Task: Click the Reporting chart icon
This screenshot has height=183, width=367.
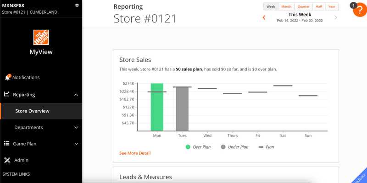Action: [7, 94]
